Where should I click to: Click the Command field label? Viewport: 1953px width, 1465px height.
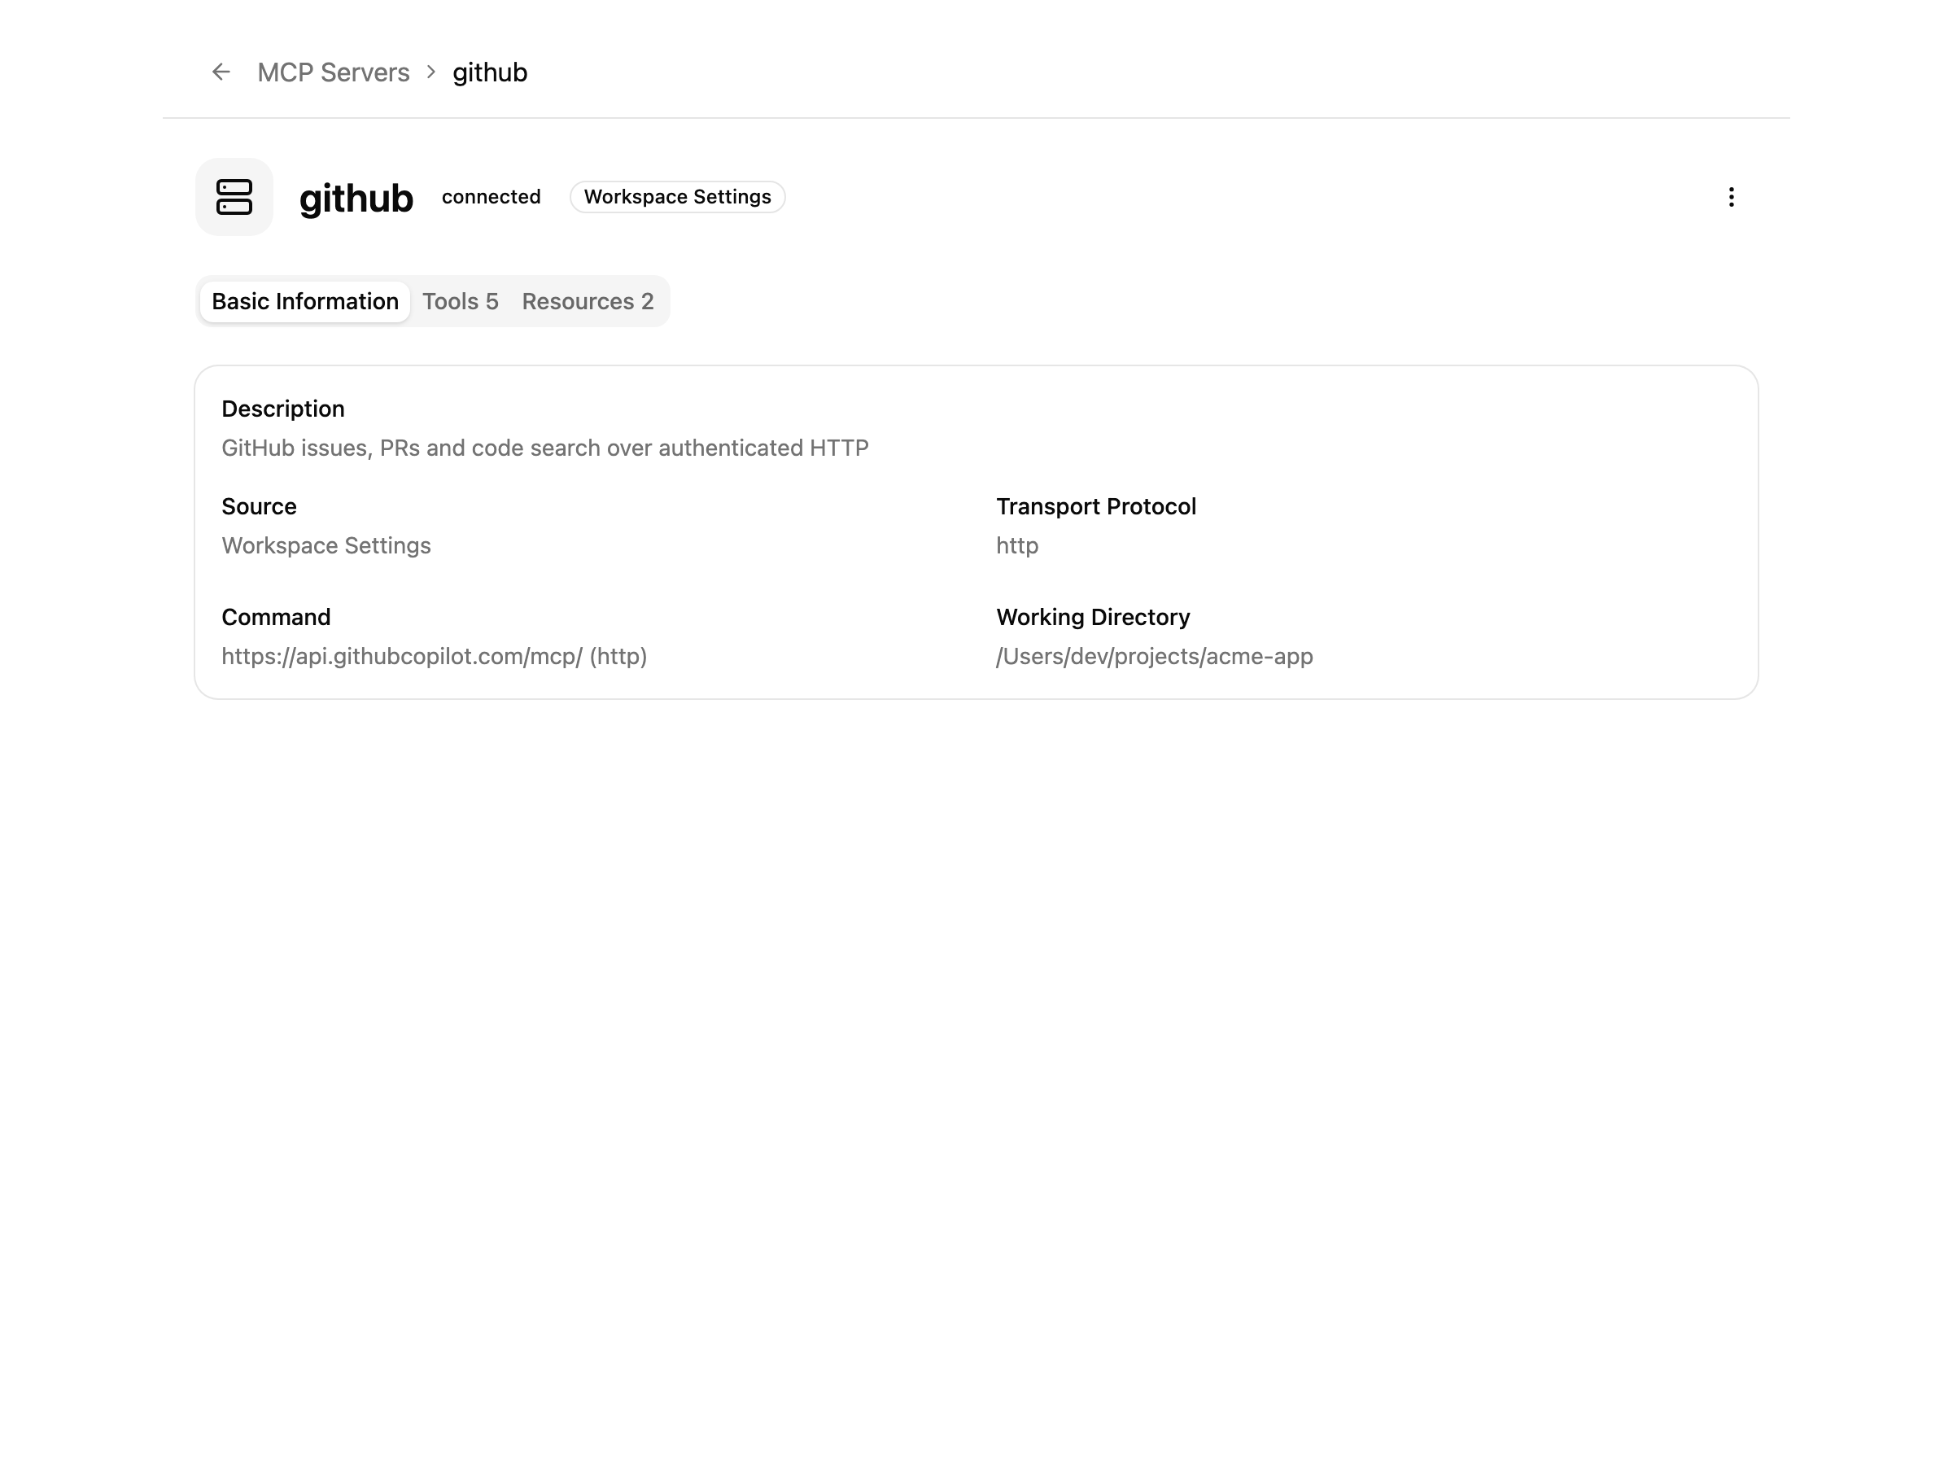tap(276, 617)
